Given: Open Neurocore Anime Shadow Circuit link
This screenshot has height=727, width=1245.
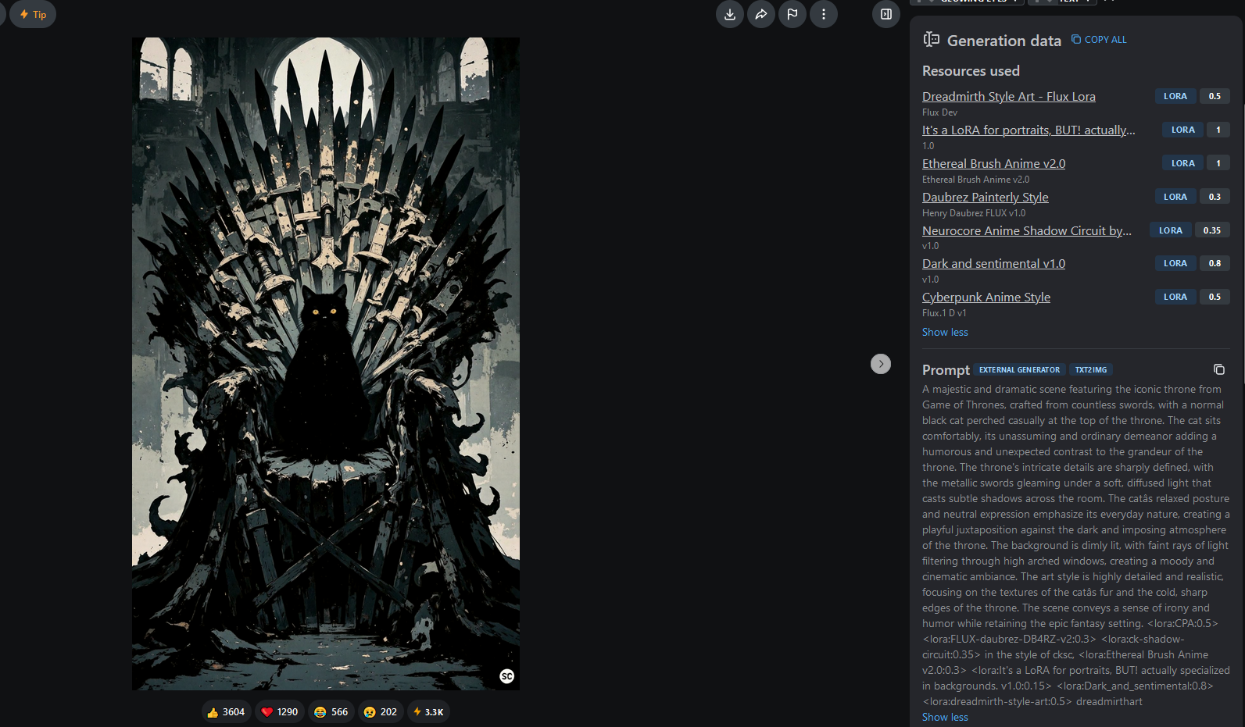Looking at the screenshot, I should click(1026, 231).
